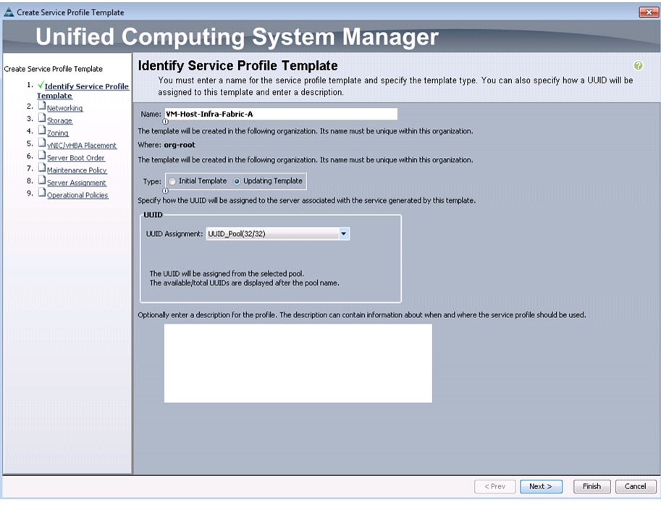Focus the Name input field
The height and width of the screenshot is (521, 661).
(x=281, y=114)
